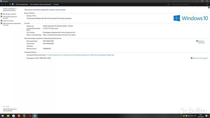Open 'Все элементы панели управления' breadcrumb

pyautogui.click(x=41, y=4)
